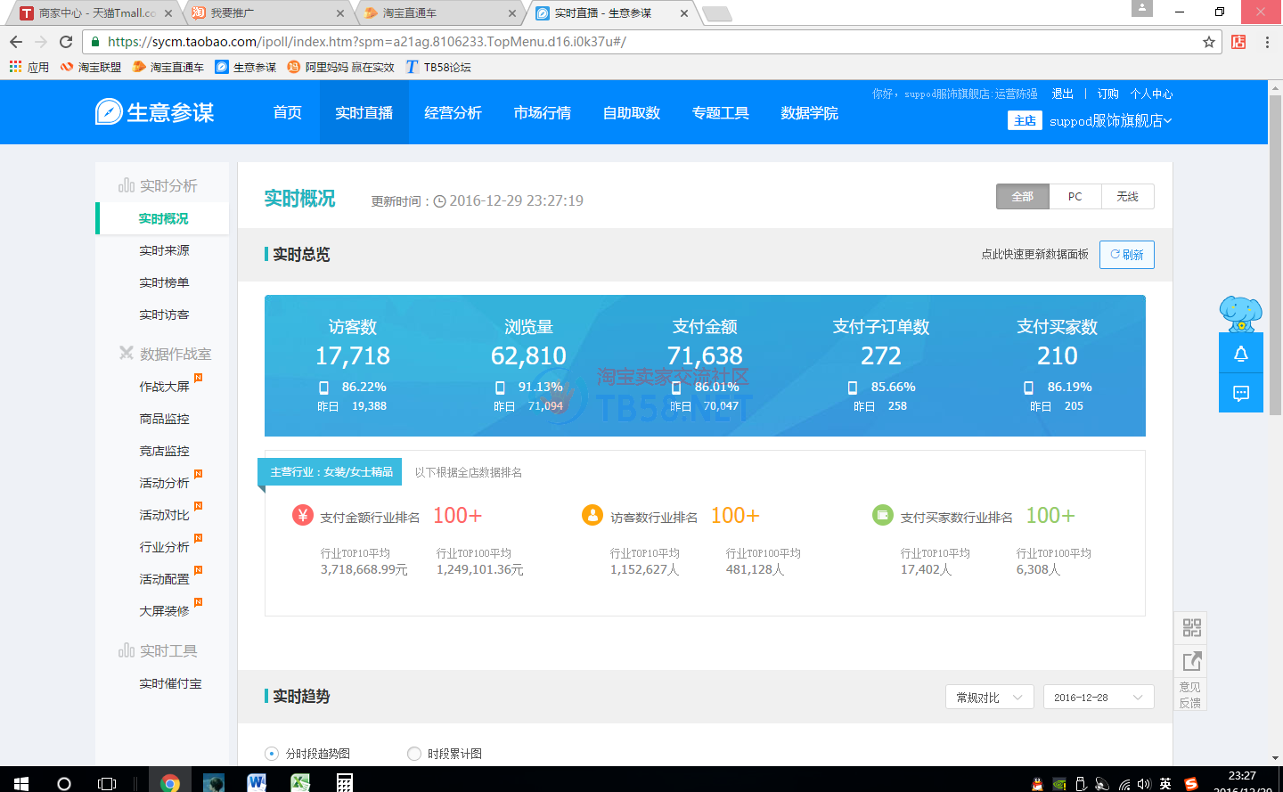
Task: Select the 时段累计图 radio button
Action: 413,754
